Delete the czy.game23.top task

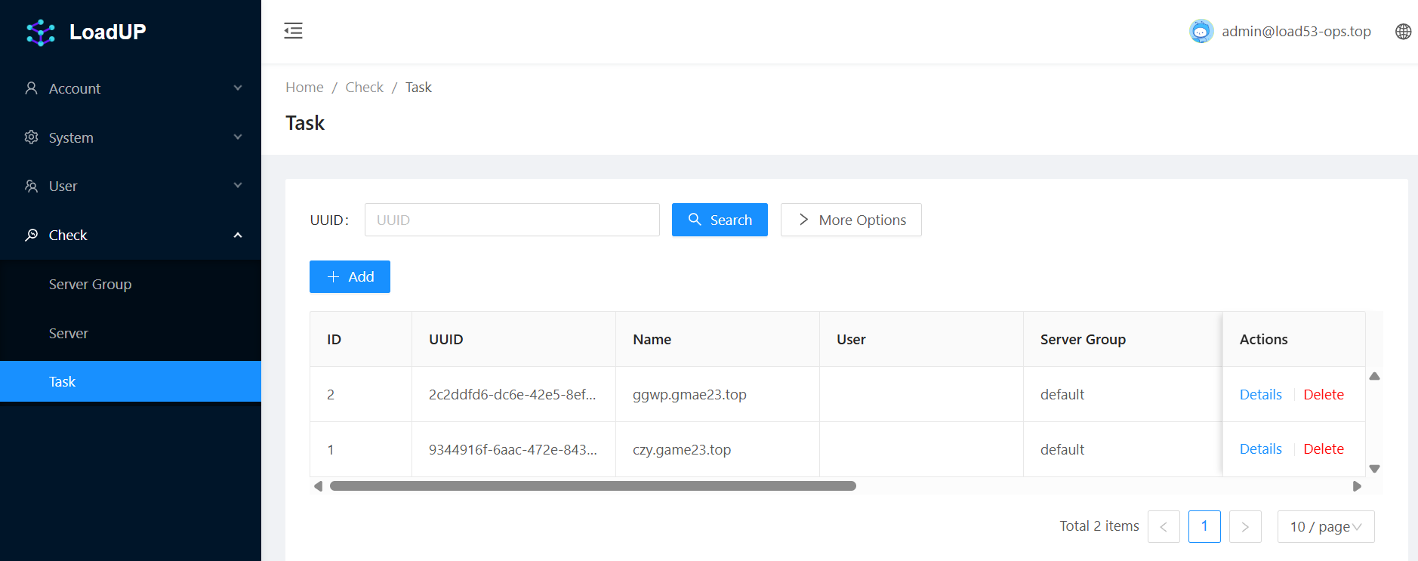[1323, 449]
